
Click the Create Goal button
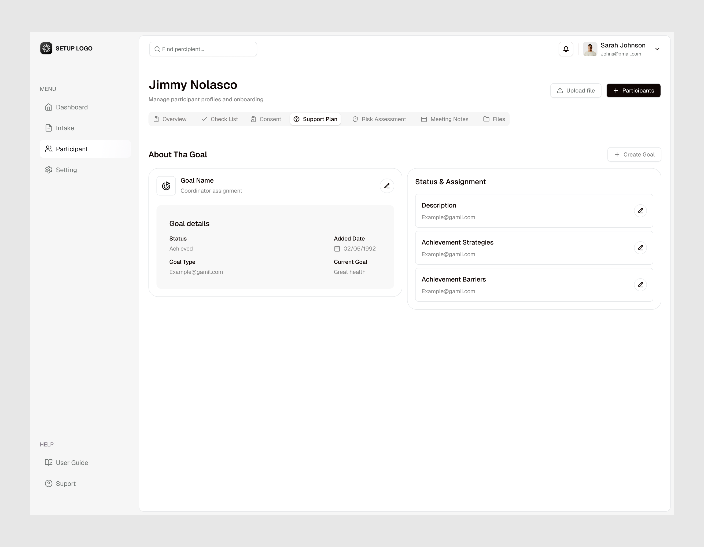pos(634,154)
